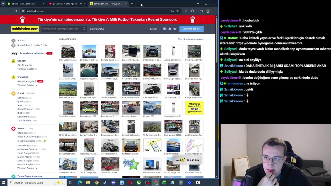The height and width of the screenshot is (186, 331).
Task: Open notifications bell icon in site header
Action: [170, 29]
